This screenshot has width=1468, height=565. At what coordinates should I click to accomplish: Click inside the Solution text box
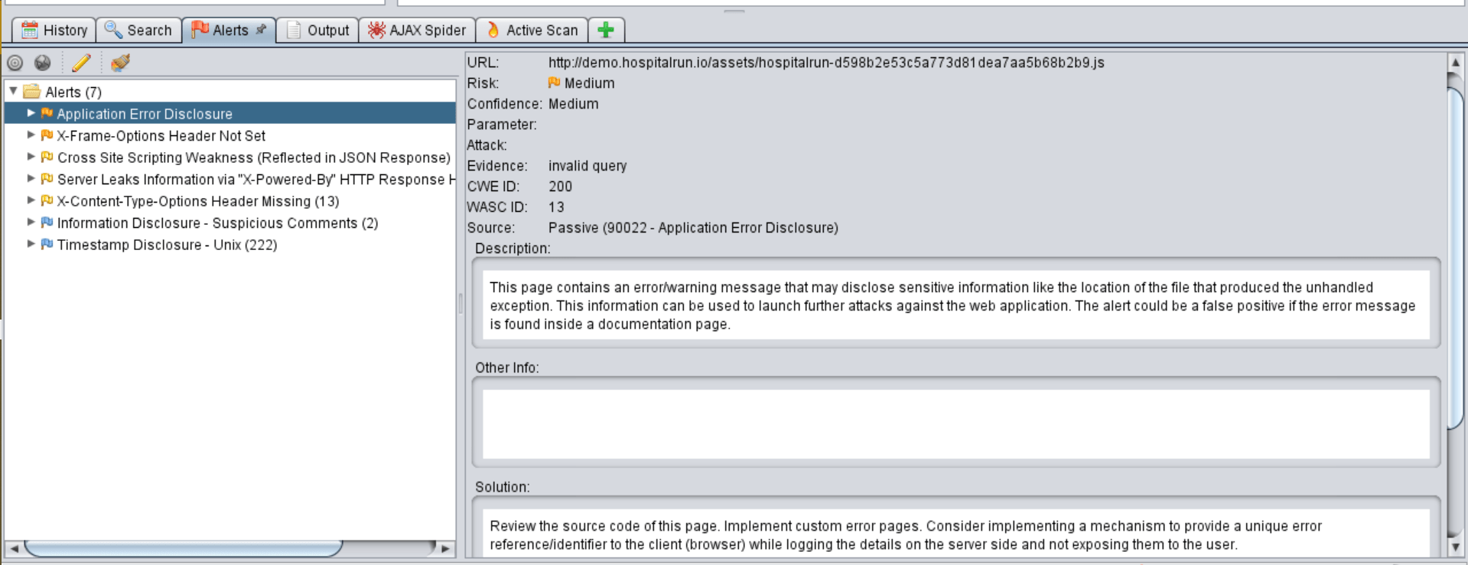click(956, 533)
